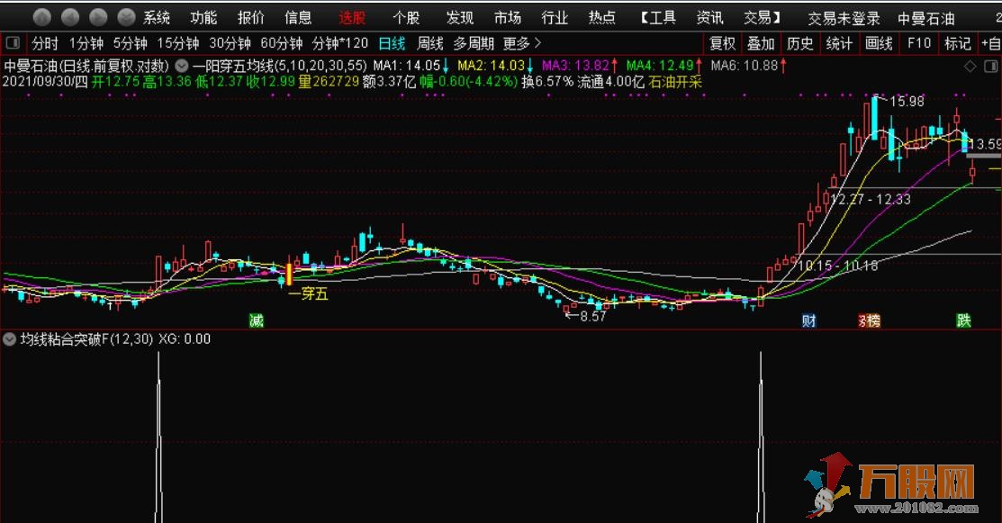Click the 中曼石油 label in top bar

pos(926,19)
